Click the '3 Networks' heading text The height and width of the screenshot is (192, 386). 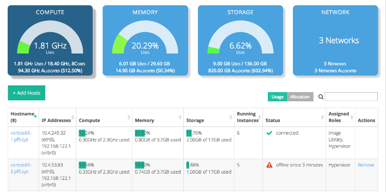pos(339,41)
